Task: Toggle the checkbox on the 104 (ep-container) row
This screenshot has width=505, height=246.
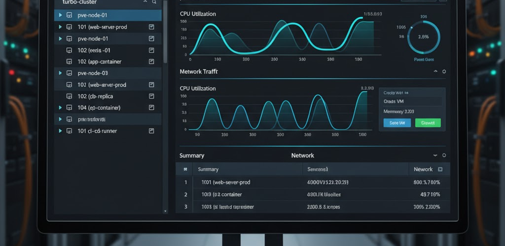Action: click(x=151, y=108)
